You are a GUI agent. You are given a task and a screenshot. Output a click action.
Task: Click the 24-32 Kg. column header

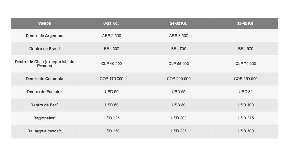point(179,23)
